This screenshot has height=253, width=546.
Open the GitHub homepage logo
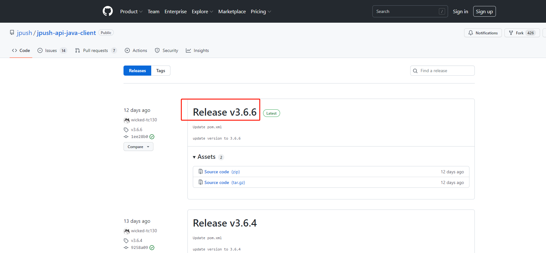108,11
